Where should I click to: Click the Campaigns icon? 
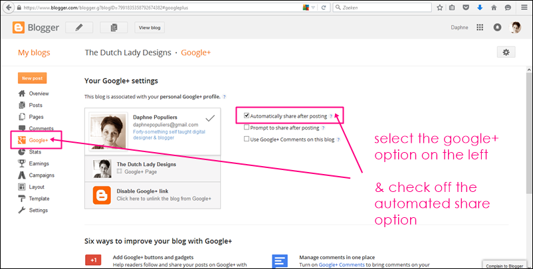pyautogui.click(x=22, y=175)
